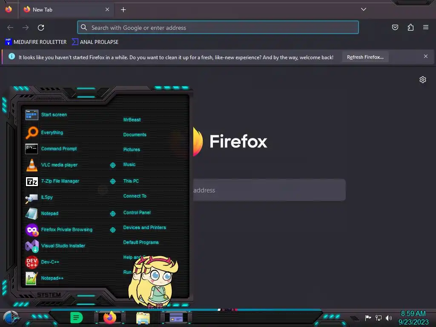Open Visual Studio Installer icon
The width and height of the screenshot is (436, 327).
(x=32, y=246)
